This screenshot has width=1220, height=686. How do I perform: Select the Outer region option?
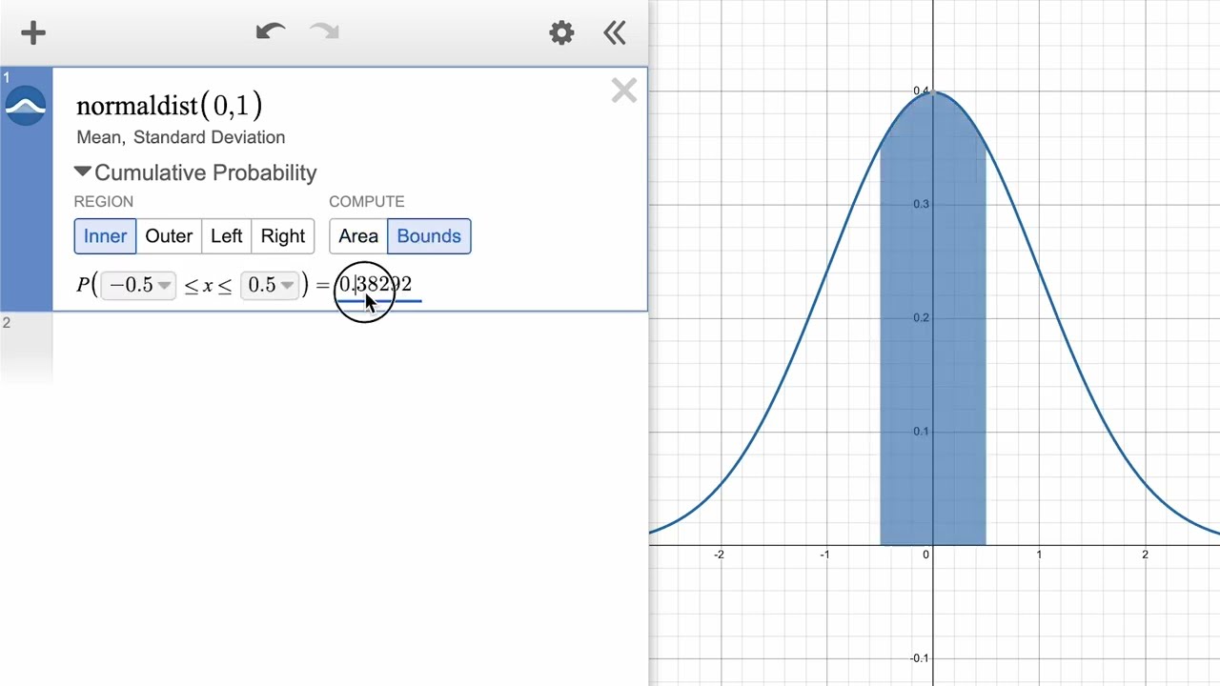(x=169, y=236)
